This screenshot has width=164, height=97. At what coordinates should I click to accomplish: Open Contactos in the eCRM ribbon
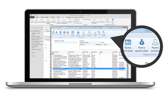click(x=36, y=20)
